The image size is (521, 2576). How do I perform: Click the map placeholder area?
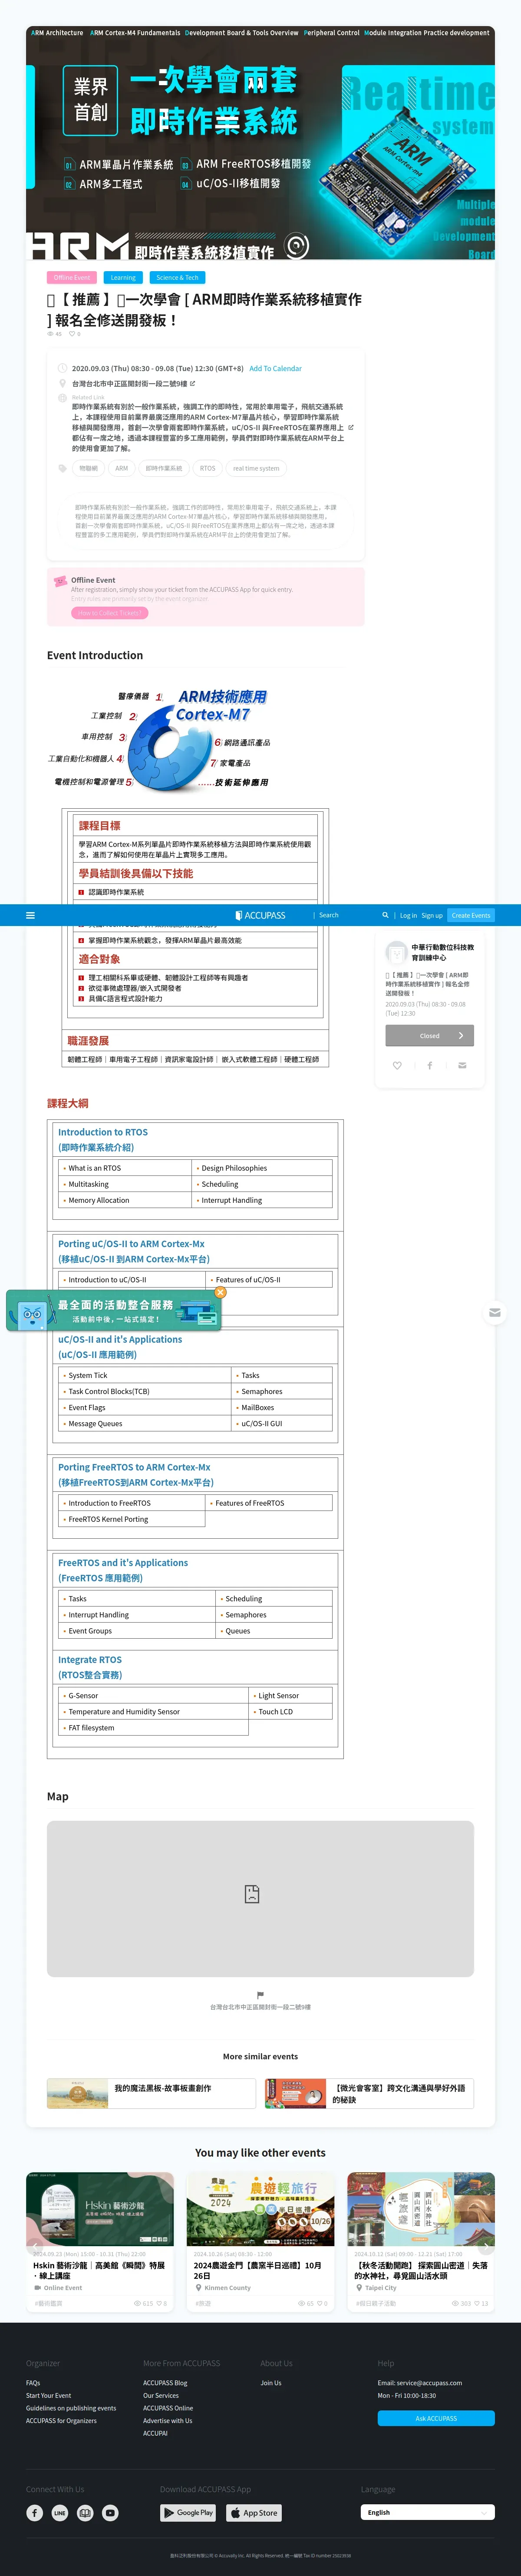click(260, 1899)
